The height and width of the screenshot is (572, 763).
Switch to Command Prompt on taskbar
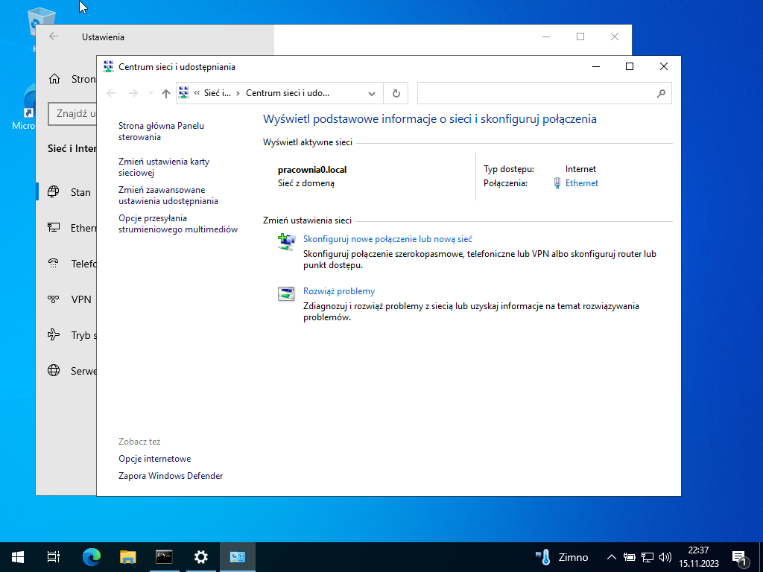[x=164, y=557]
